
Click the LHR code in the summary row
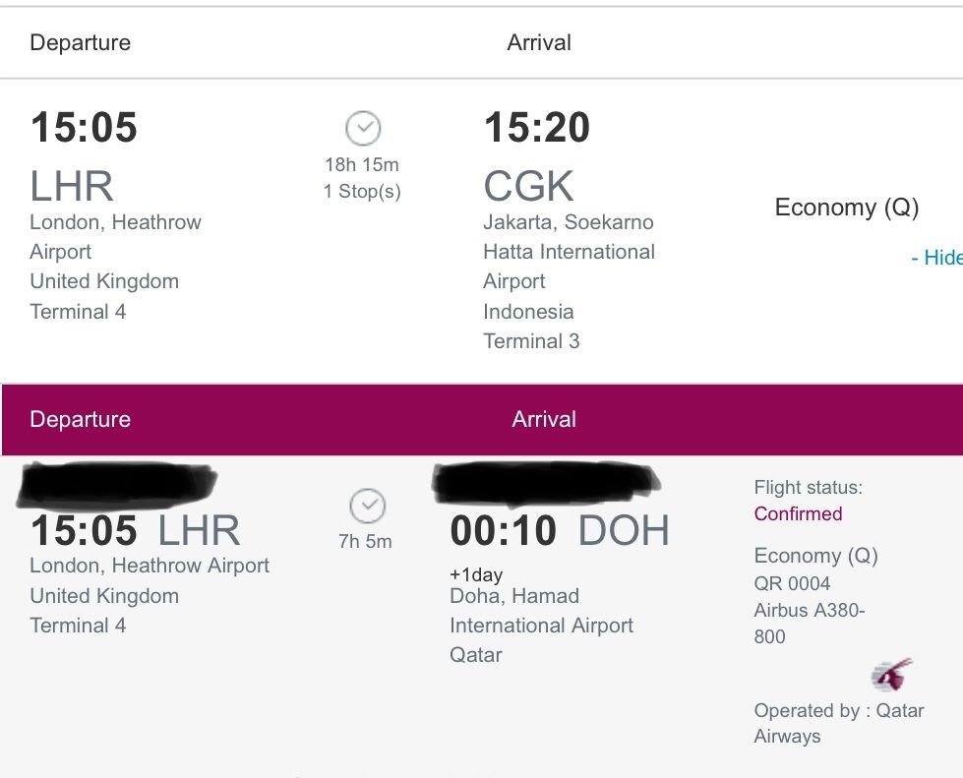point(72,186)
